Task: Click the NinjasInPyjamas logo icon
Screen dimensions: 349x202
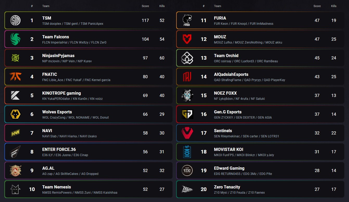Action: point(15,58)
